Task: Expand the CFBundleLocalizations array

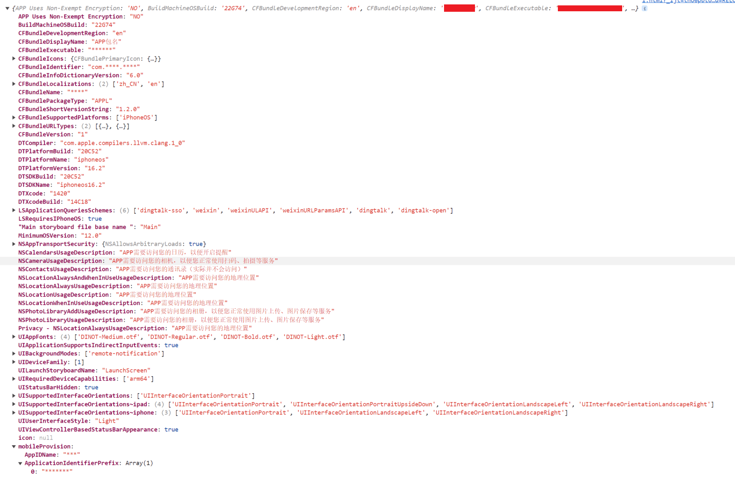Action: point(14,84)
